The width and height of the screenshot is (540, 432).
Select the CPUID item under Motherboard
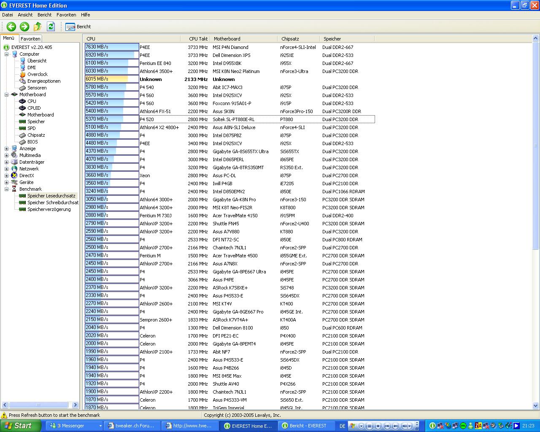(34, 108)
